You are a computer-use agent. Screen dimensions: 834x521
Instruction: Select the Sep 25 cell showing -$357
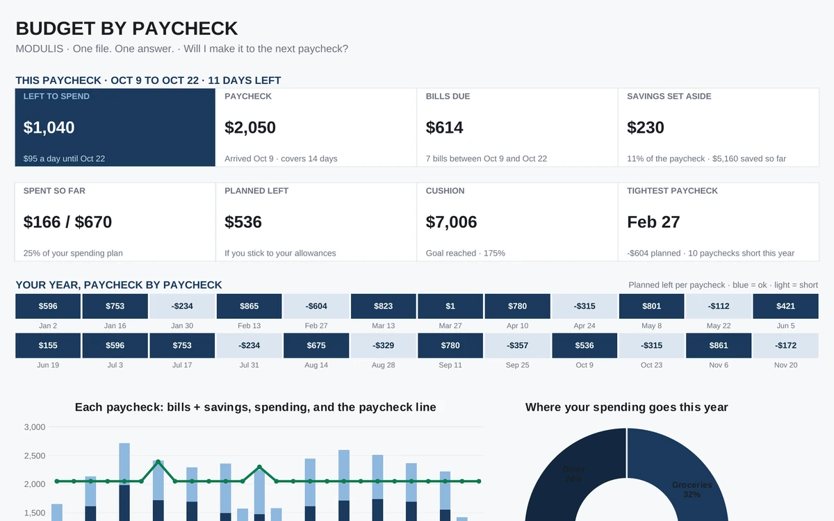click(x=518, y=346)
